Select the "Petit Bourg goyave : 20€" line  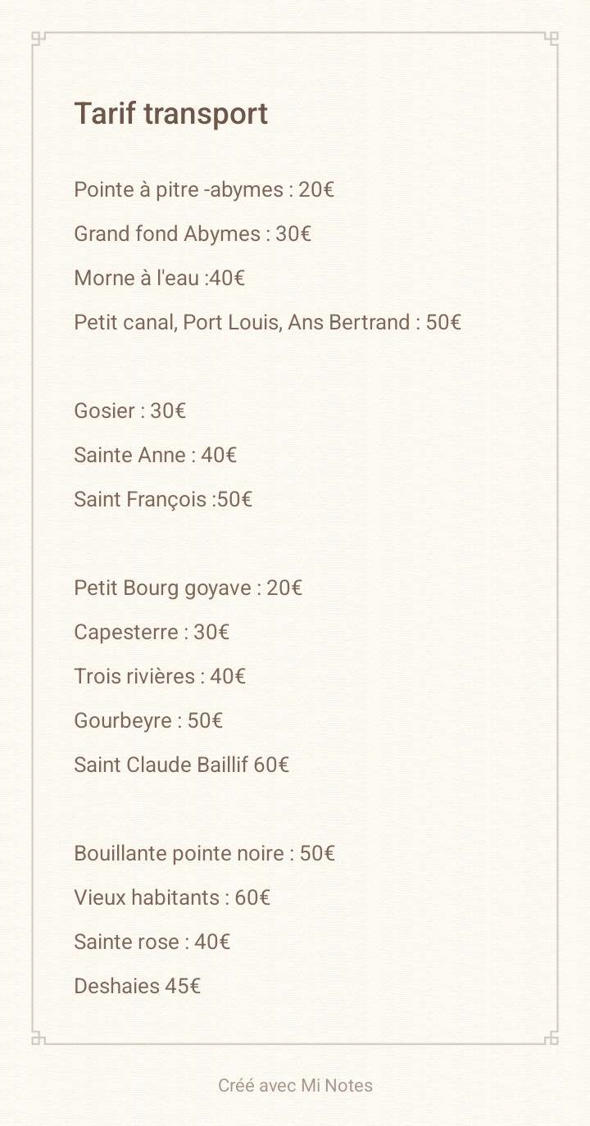coord(188,588)
